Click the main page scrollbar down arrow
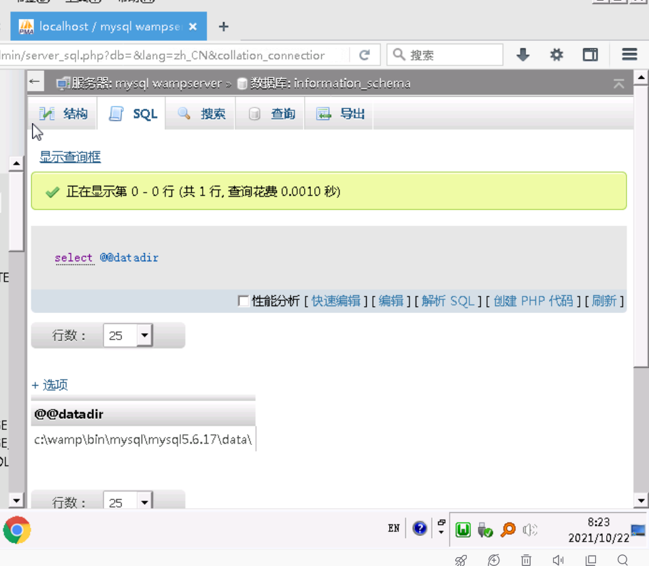649x566 pixels. [x=641, y=501]
